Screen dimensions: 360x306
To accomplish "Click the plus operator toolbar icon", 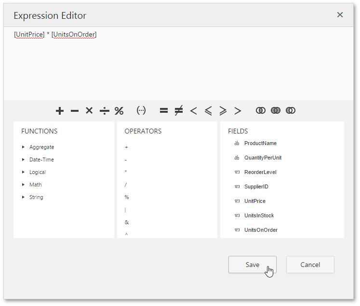I will (60, 111).
